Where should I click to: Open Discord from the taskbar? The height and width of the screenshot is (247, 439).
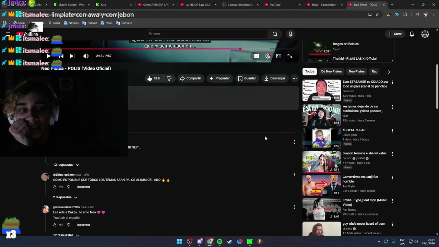click(200, 242)
